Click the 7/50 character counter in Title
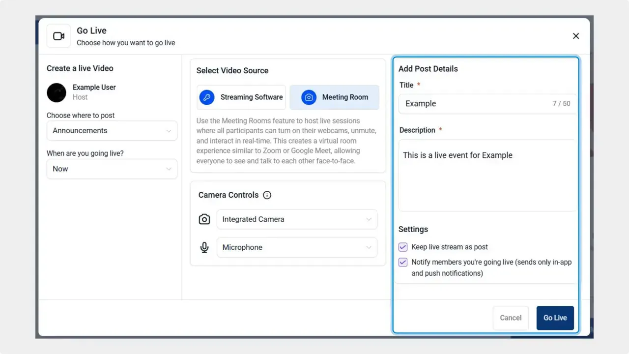629x354 pixels. click(x=561, y=104)
